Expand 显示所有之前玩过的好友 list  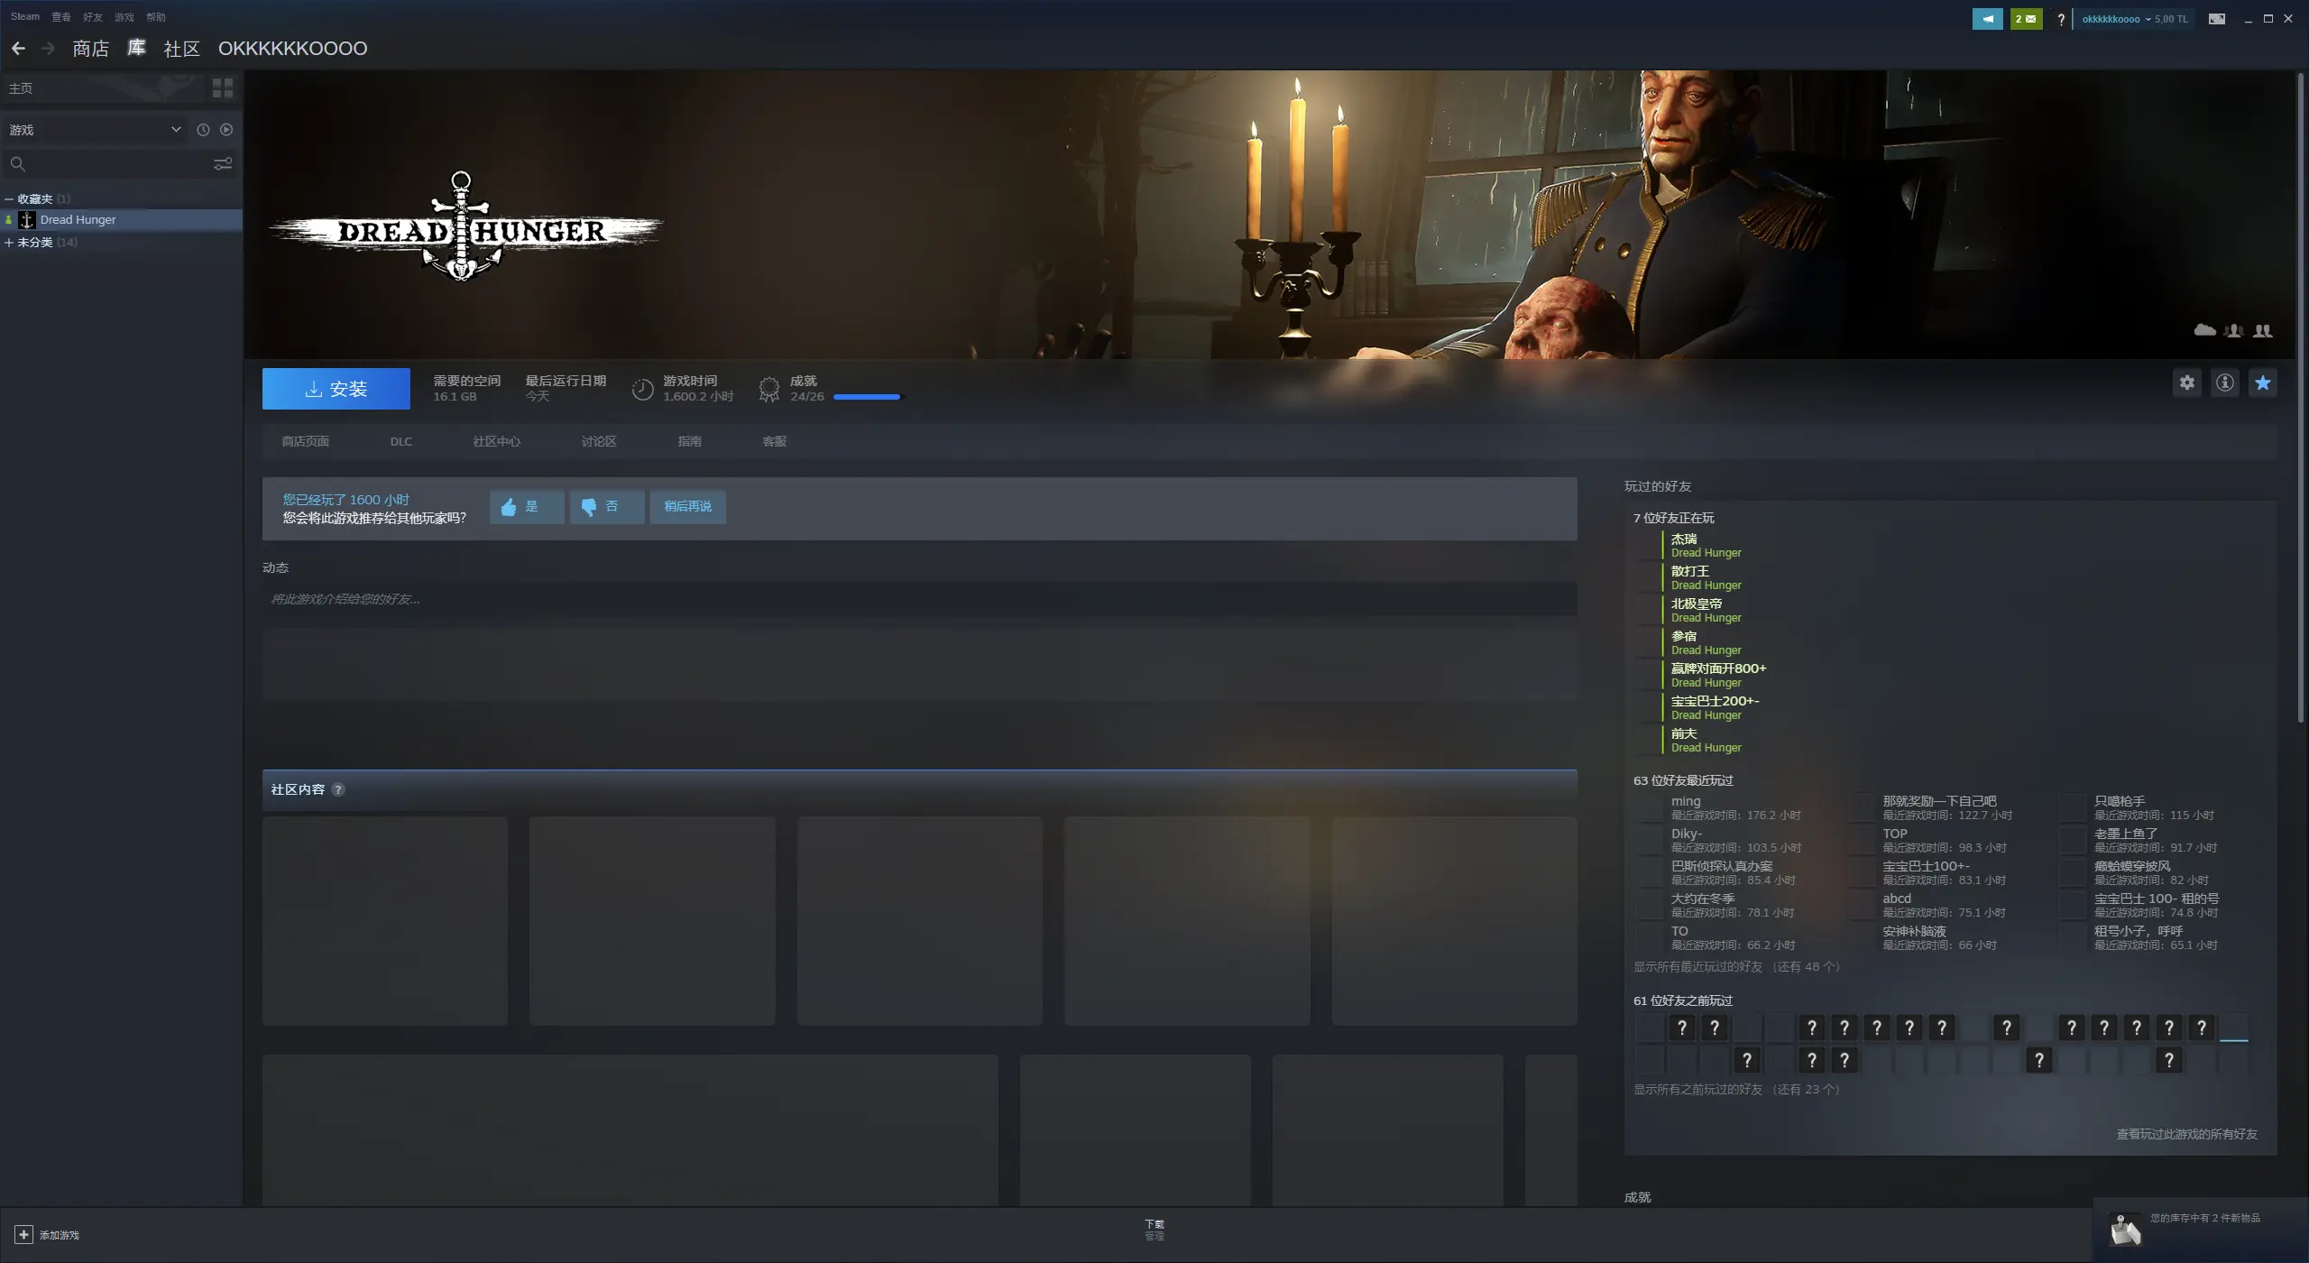(x=1736, y=1090)
